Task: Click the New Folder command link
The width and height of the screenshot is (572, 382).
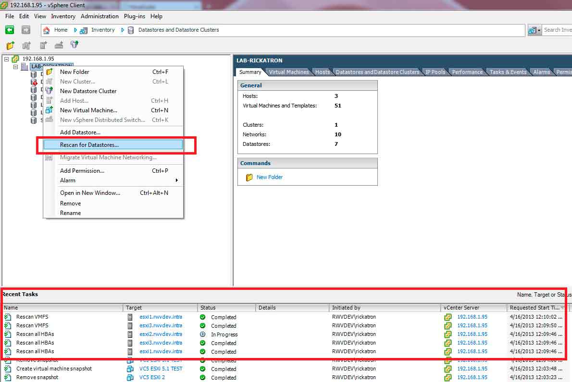Action: click(270, 178)
